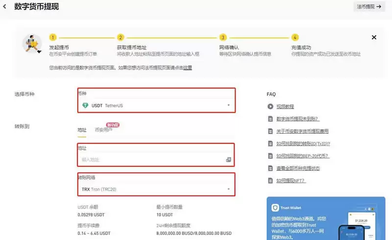The width and height of the screenshot is (392, 240).
Task: Click document icon beside 关于币安数字货币提现费用
Action: click(270, 131)
